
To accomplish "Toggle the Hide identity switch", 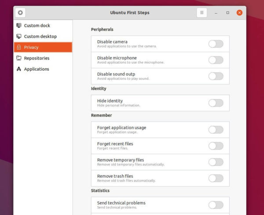I will tap(216, 103).
